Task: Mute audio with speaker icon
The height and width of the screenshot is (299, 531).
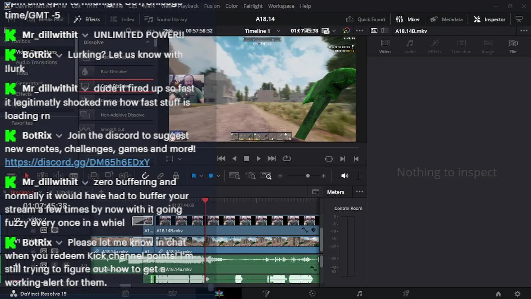Action: click(345, 176)
